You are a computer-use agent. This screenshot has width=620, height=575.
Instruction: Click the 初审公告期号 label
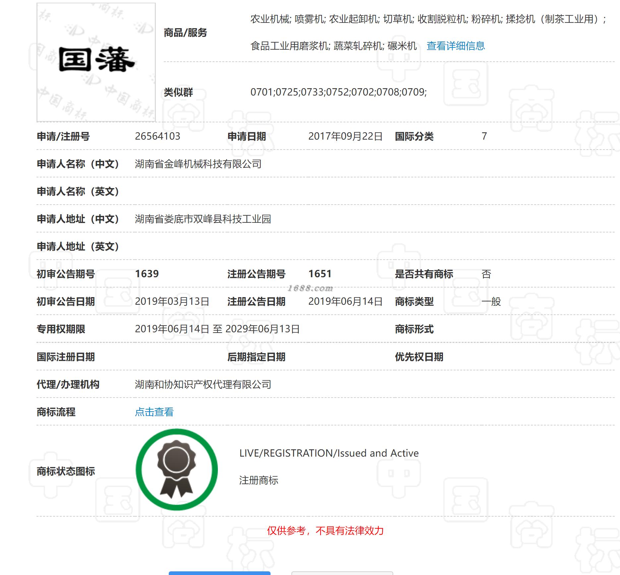pyautogui.click(x=66, y=274)
